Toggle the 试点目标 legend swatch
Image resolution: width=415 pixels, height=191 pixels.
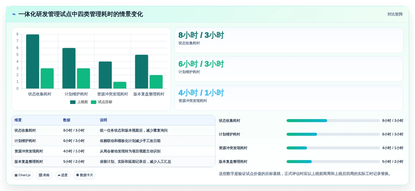pyautogui.click(x=93, y=102)
